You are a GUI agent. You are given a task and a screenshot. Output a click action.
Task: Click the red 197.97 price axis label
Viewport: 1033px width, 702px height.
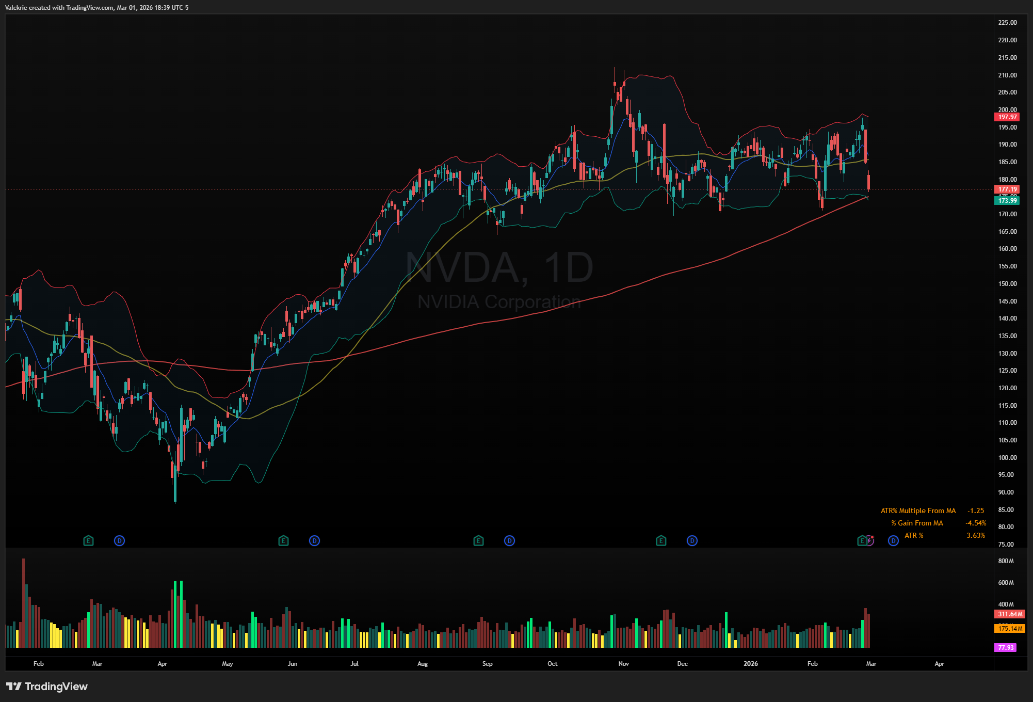[1007, 117]
